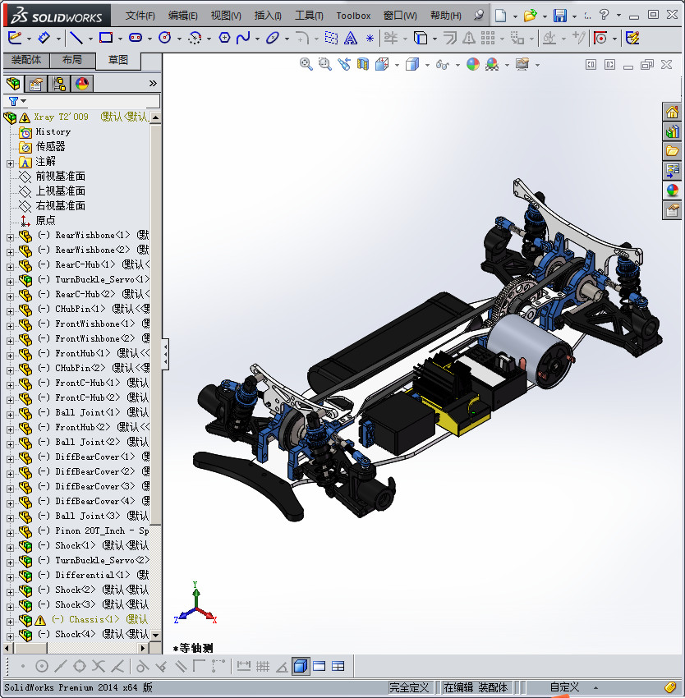
Task: Toggle the tangent snap icon
Action: click(x=142, y=667)
